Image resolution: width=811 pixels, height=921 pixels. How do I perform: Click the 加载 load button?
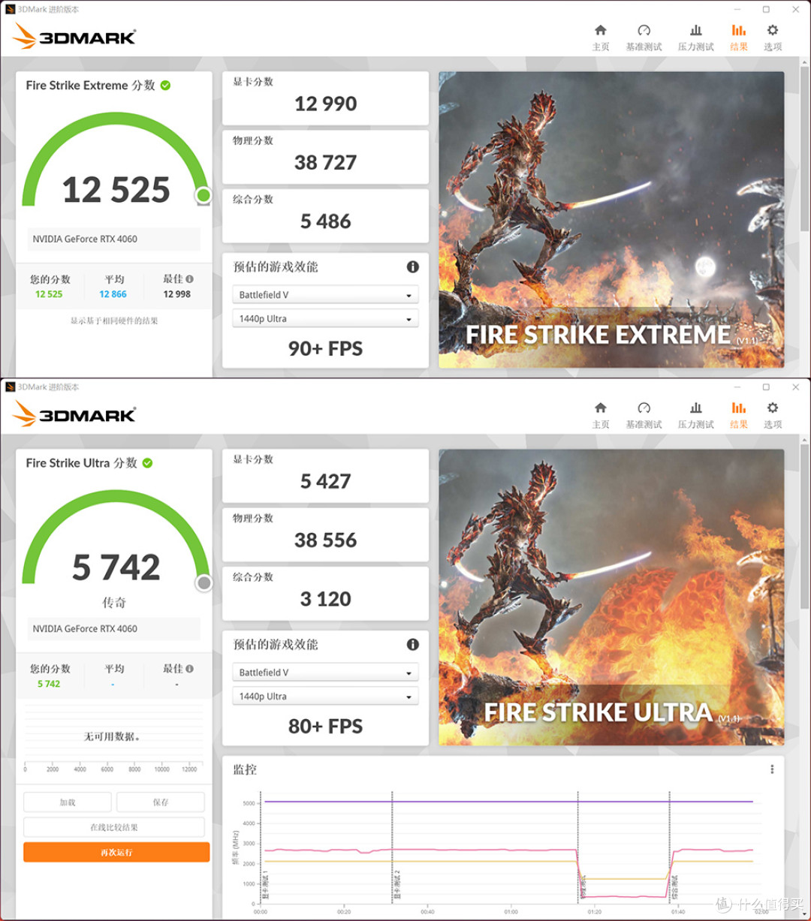click(x=68, y=802)
